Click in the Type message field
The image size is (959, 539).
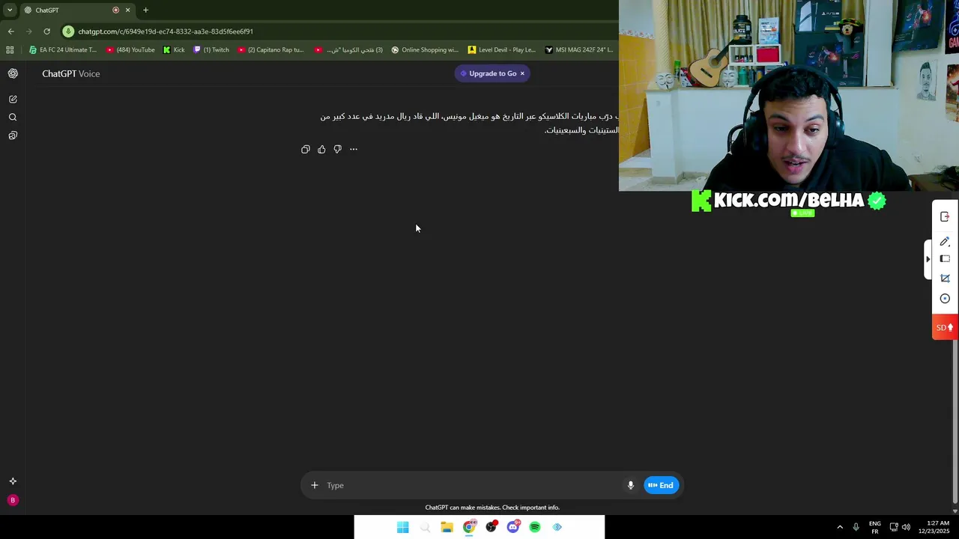[472, 485]
